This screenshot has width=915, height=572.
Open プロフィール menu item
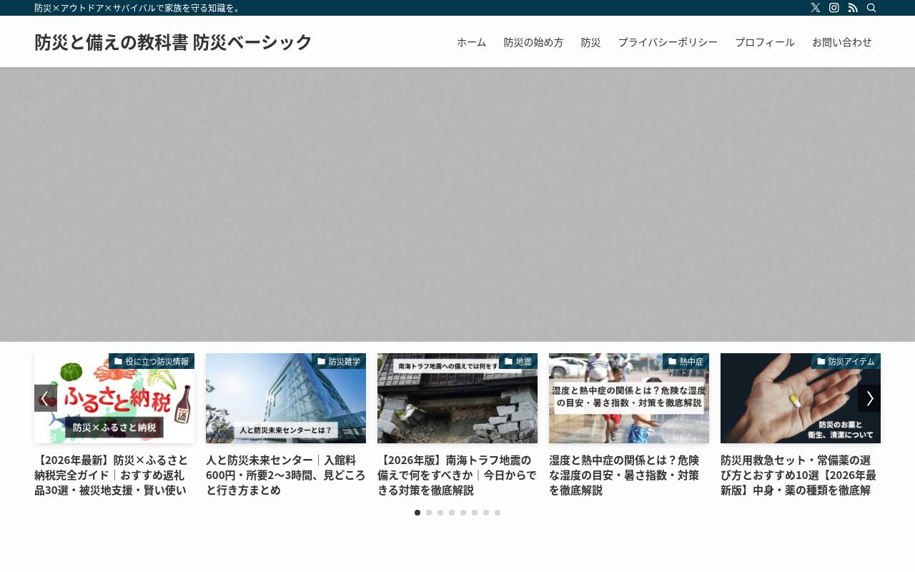click(765, 42)
